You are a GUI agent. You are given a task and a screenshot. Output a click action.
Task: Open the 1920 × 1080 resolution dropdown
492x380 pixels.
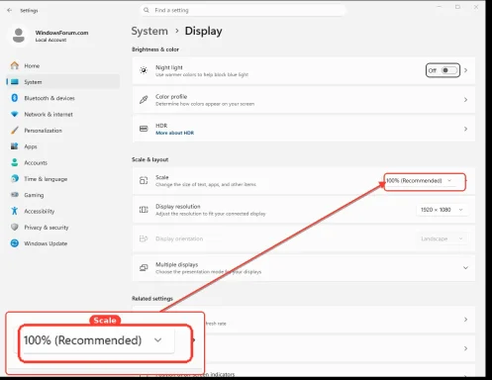click(x=442, y=210)
